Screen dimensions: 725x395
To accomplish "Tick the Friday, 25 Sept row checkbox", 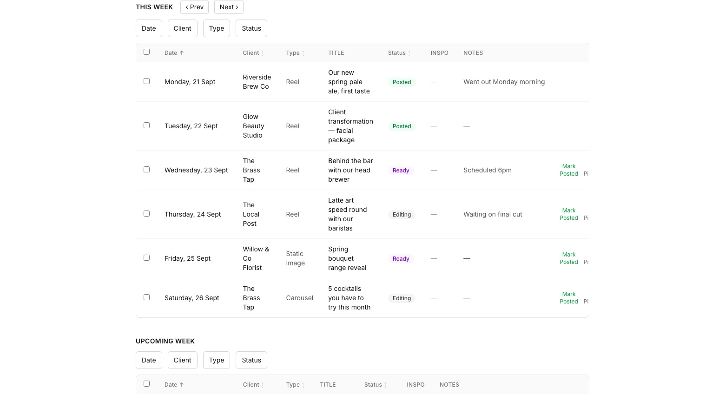I will click(x=147, y=258).
